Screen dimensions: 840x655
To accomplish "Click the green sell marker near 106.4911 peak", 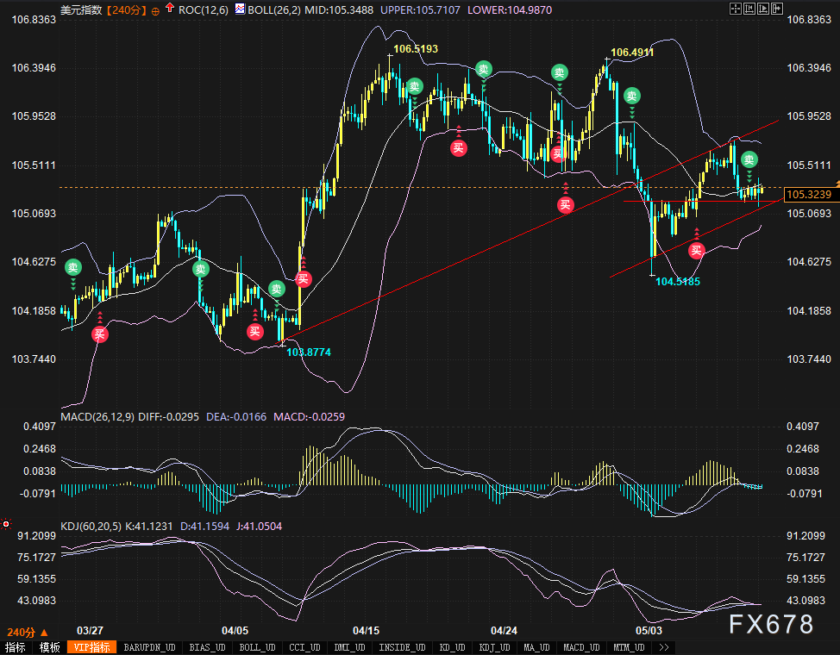I will click(632, 97).
